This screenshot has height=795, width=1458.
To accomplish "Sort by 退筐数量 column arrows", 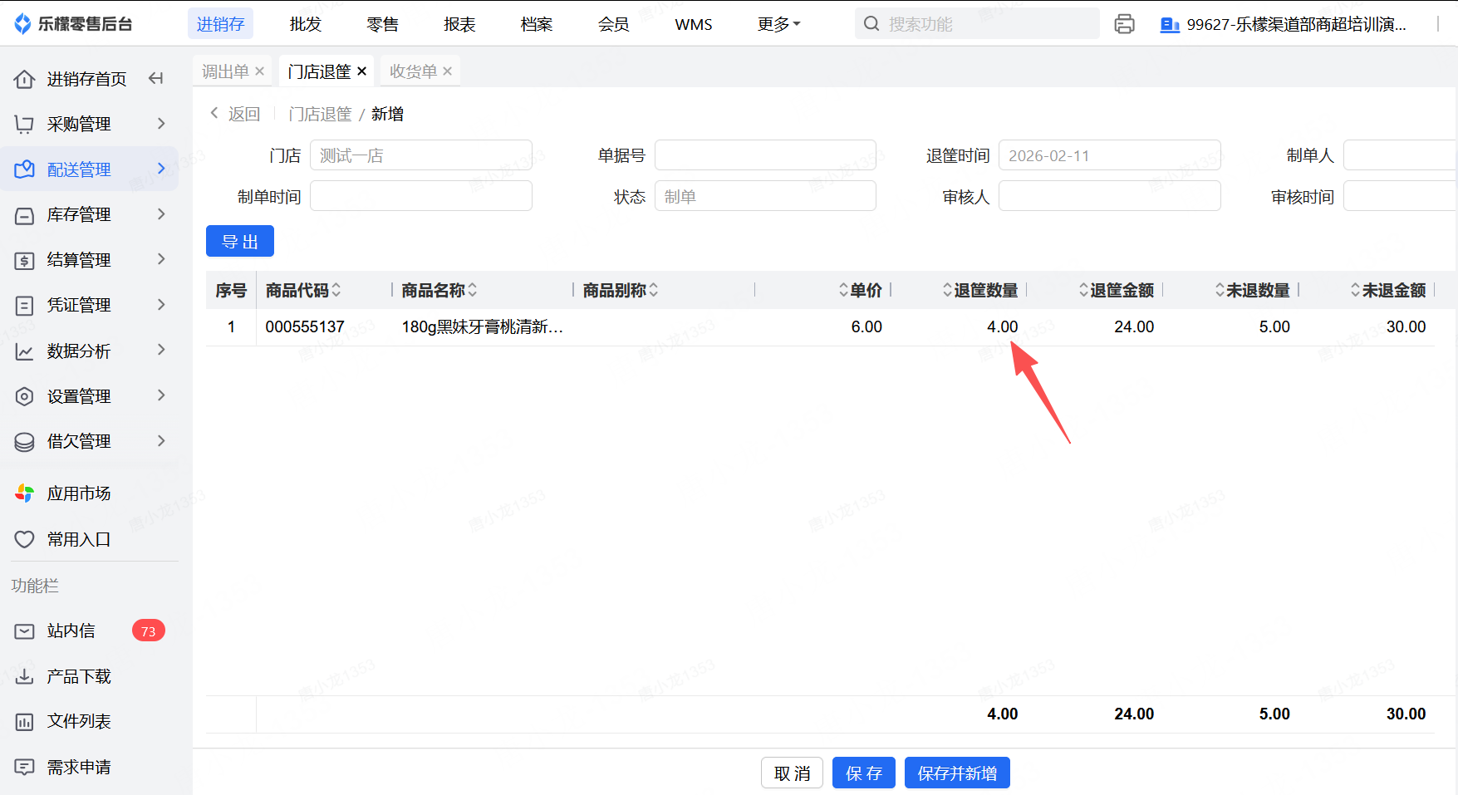I will click(x=947, y=290).
